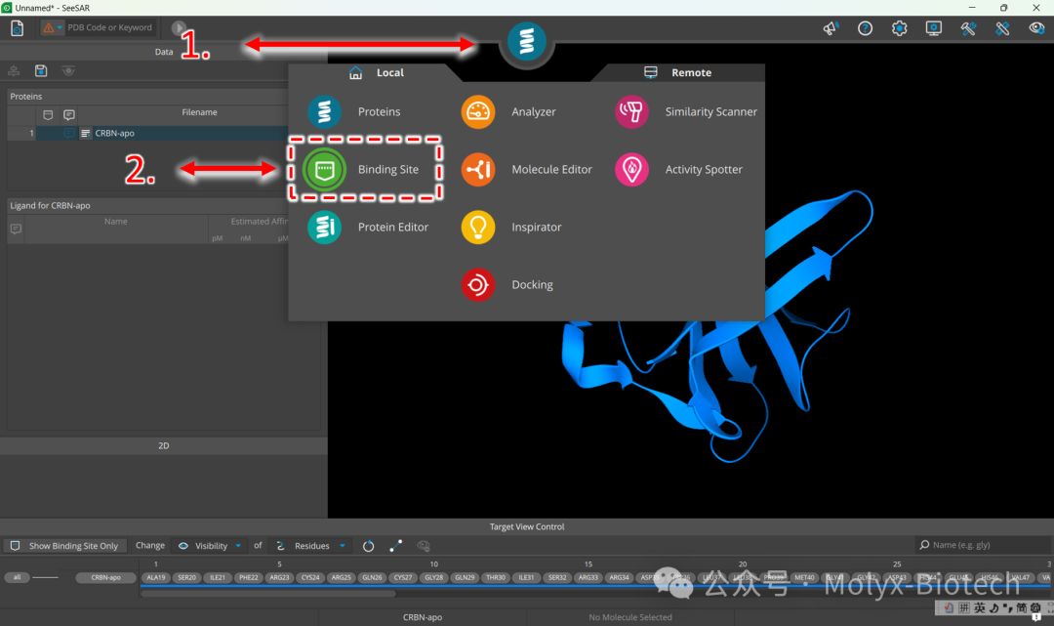Open the Molecule Editor mode

coord(527,170)
